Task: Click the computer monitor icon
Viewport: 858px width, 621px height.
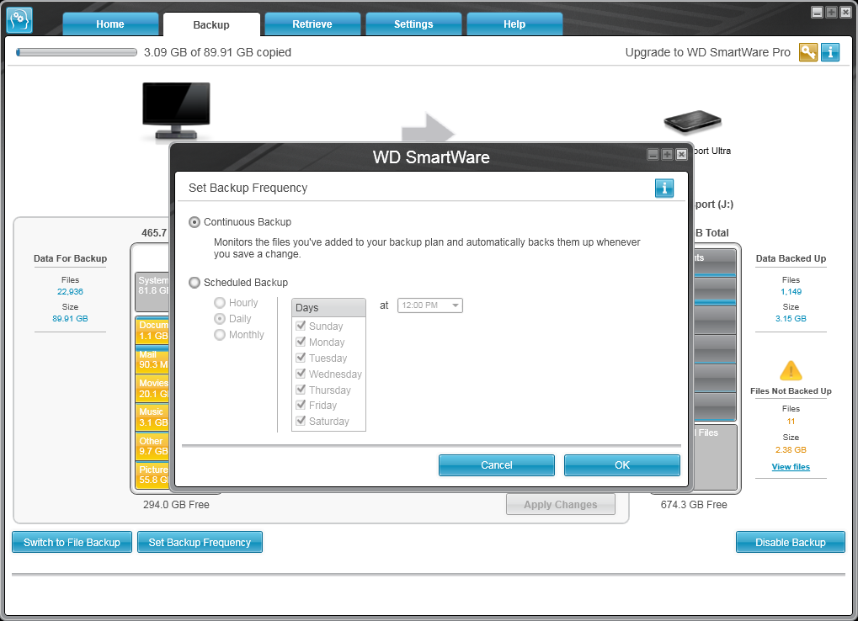Action: pyautogui.click(x=176, y=111)
